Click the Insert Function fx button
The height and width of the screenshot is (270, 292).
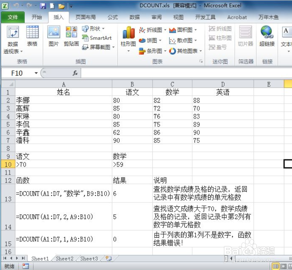pos(75,73)
